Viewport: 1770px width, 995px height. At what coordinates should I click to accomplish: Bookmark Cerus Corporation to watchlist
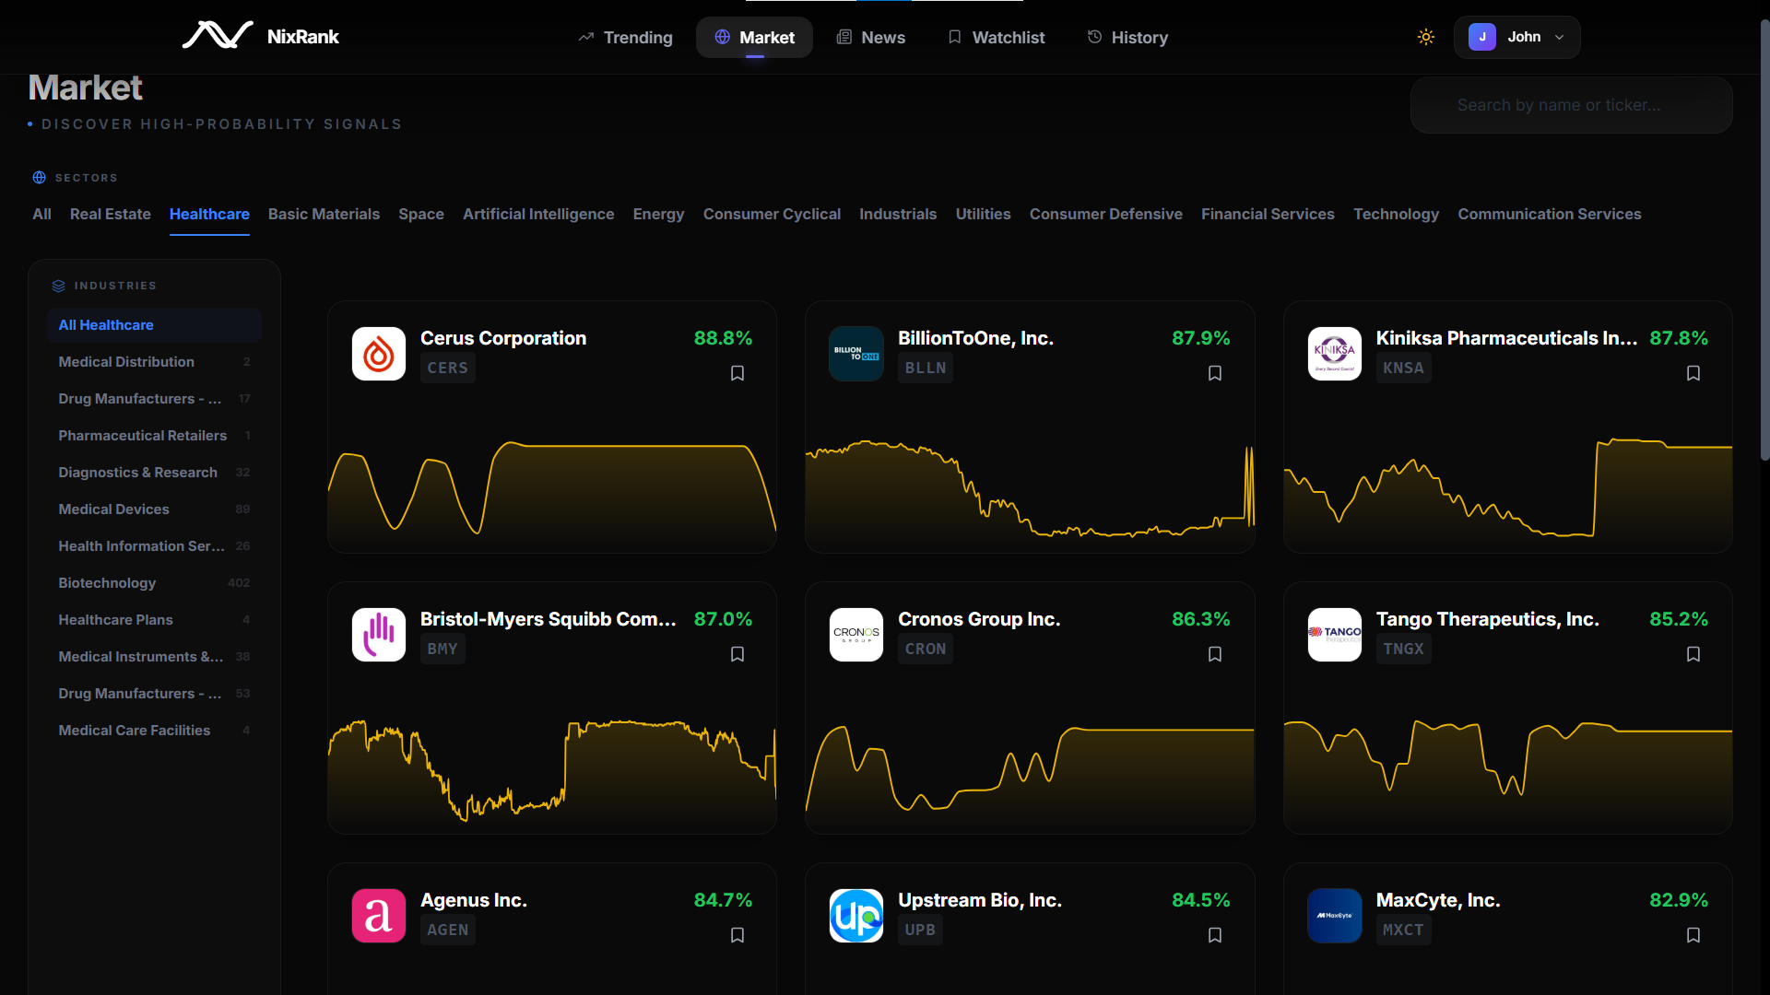click(737, 373)
